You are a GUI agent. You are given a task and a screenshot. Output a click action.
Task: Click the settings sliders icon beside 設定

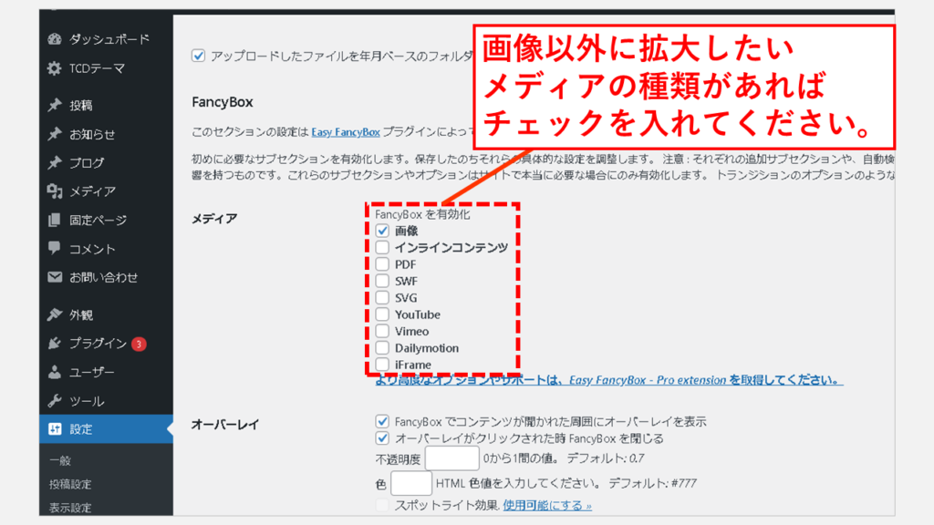pos(55,429)
